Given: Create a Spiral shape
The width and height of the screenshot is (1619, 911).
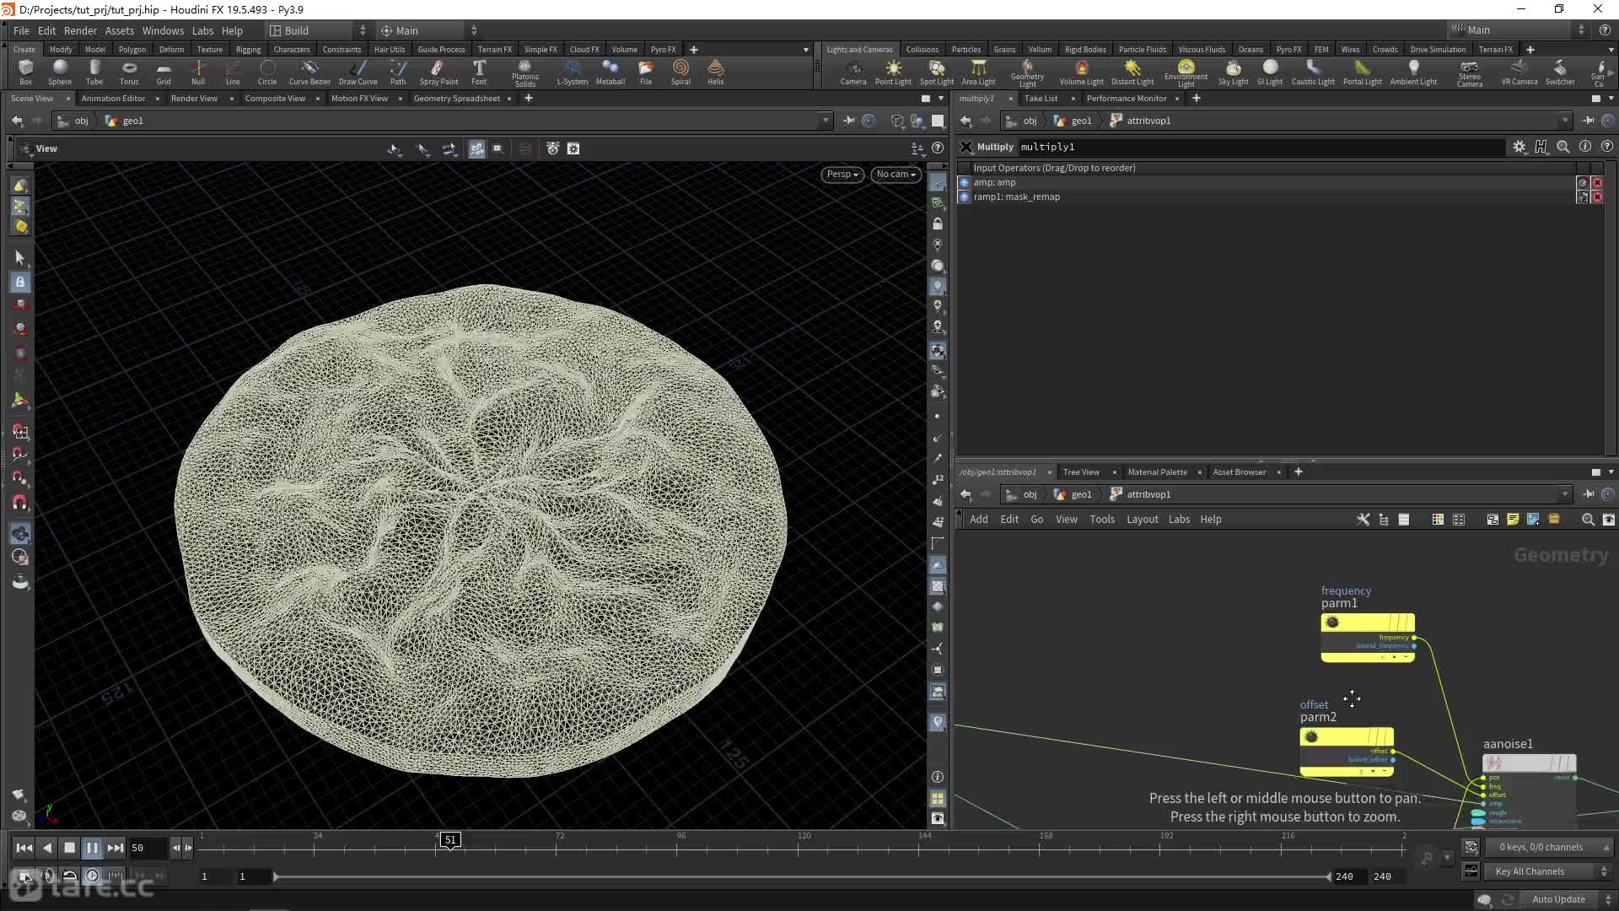Looking at the screenshot, I should click(x=680, y=72).
